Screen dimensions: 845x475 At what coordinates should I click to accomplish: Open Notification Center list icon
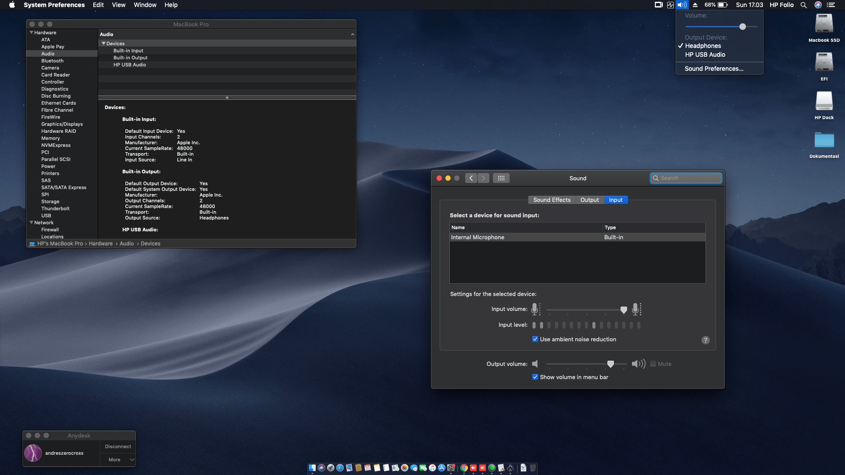point(831,5)
